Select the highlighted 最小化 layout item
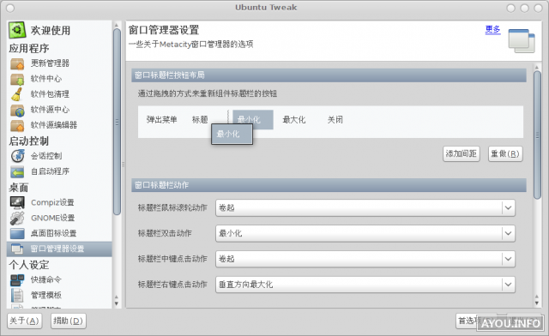Screen dimensions: 549x336 coord(253,120)
